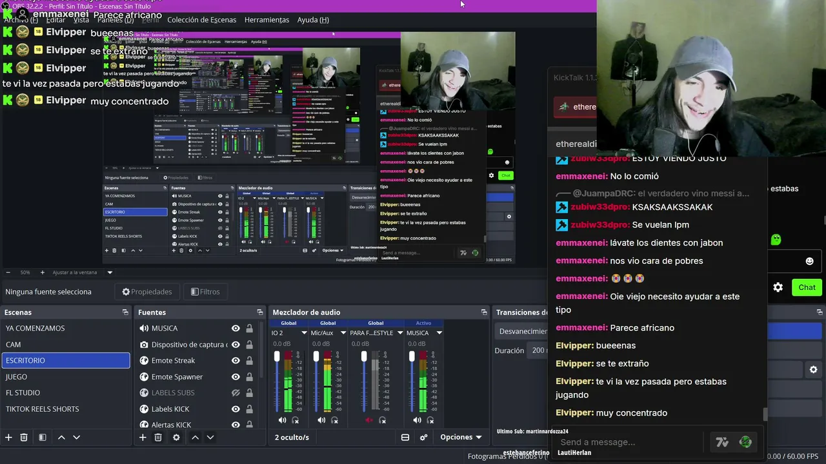The image size is (826, 464).
Task: Show the LABELS SUBS source
Action: point(236,393)
